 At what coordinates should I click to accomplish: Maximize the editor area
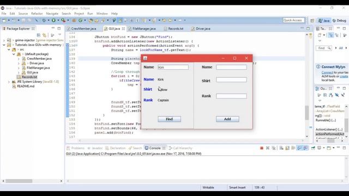[308, 28]
